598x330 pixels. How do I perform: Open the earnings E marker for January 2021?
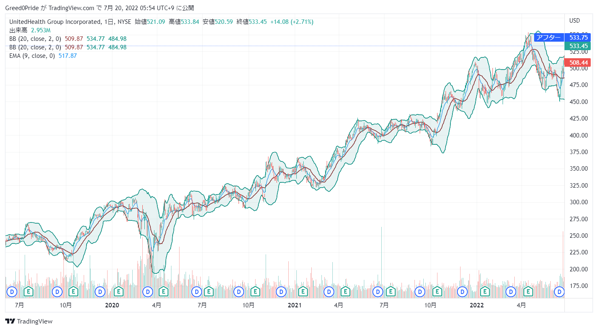[303, 291]
